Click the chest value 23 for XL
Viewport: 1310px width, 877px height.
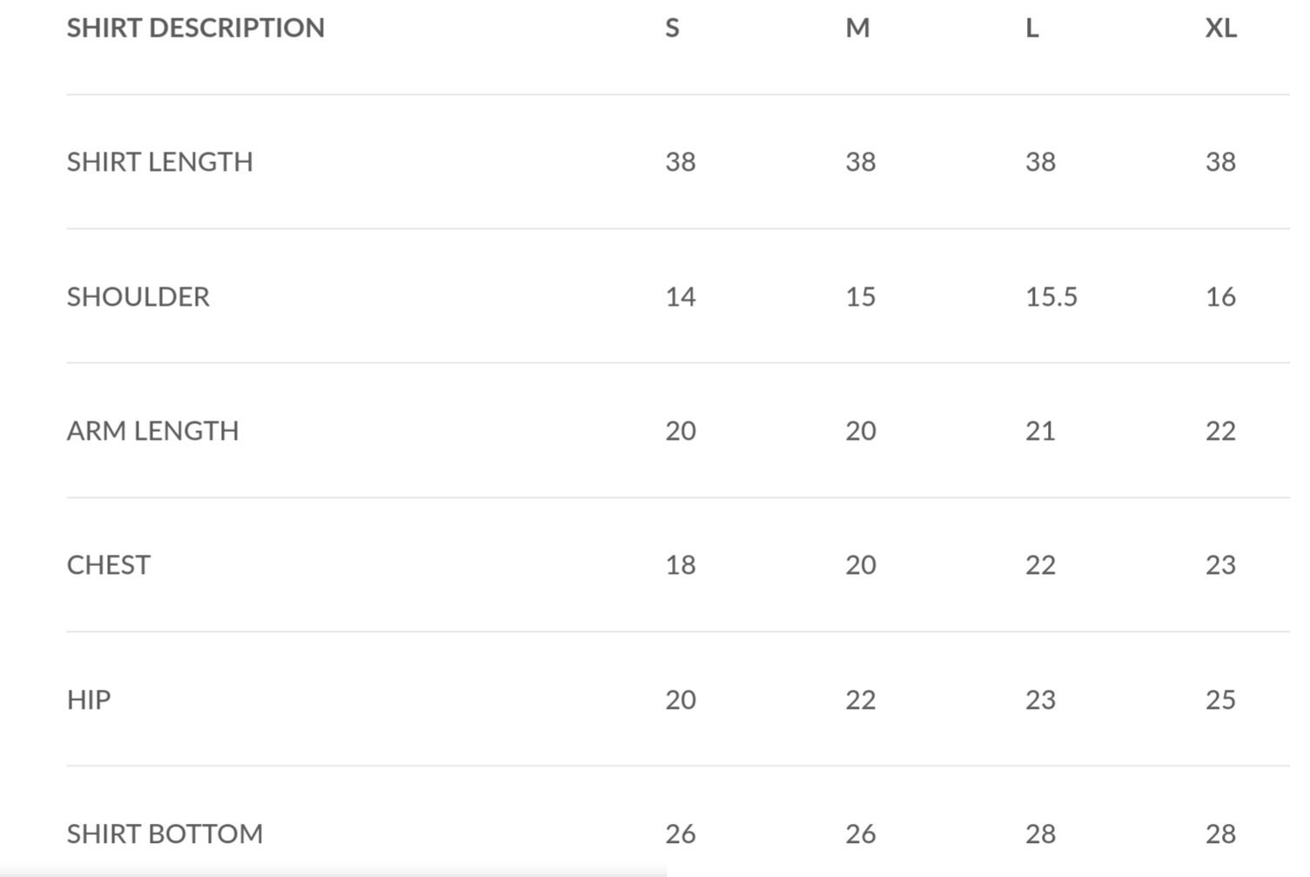click(x=1220, y=565)
